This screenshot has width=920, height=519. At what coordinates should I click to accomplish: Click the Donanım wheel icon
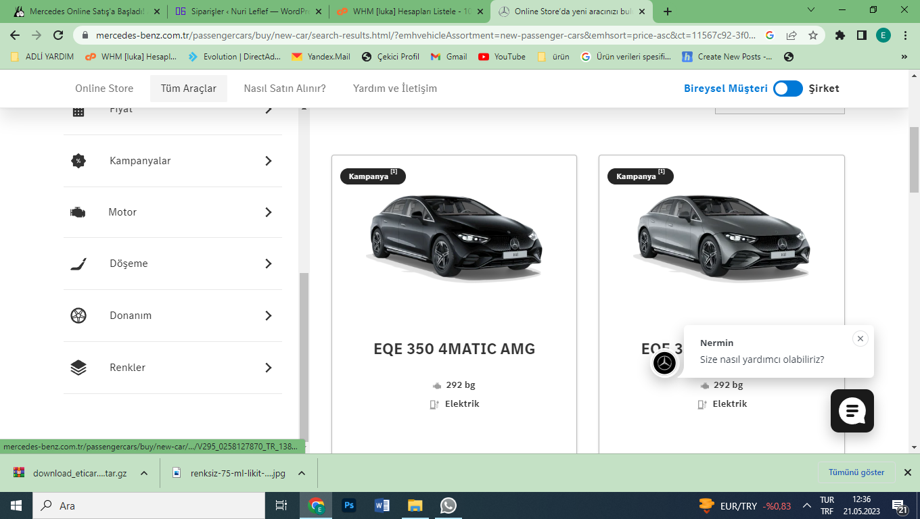point(78,316)
